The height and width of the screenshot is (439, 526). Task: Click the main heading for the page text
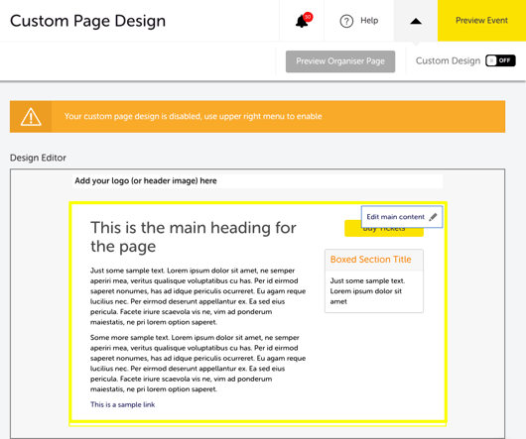pyautogui.click(x=194, y=237)
